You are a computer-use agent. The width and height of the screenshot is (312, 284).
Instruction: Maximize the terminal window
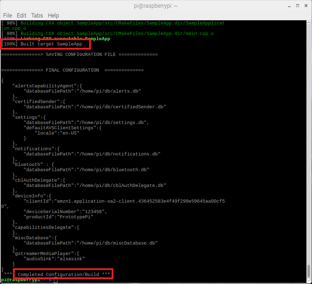298,6
